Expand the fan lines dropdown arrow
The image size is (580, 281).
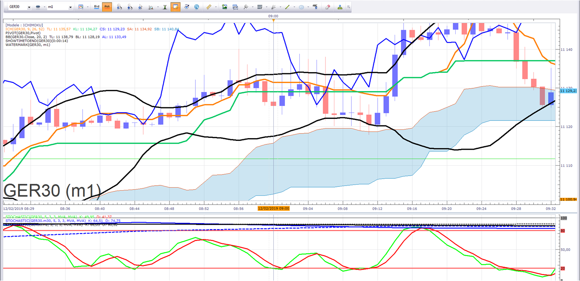(x=280, y=7)
